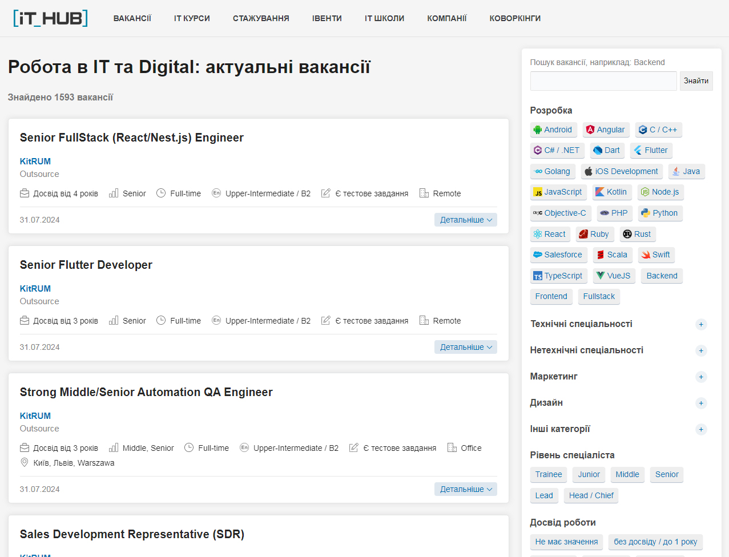The width and height of the screenshot is (729, 557).
Task: Pick the iOS Development filter
Action: coord(621,172)
